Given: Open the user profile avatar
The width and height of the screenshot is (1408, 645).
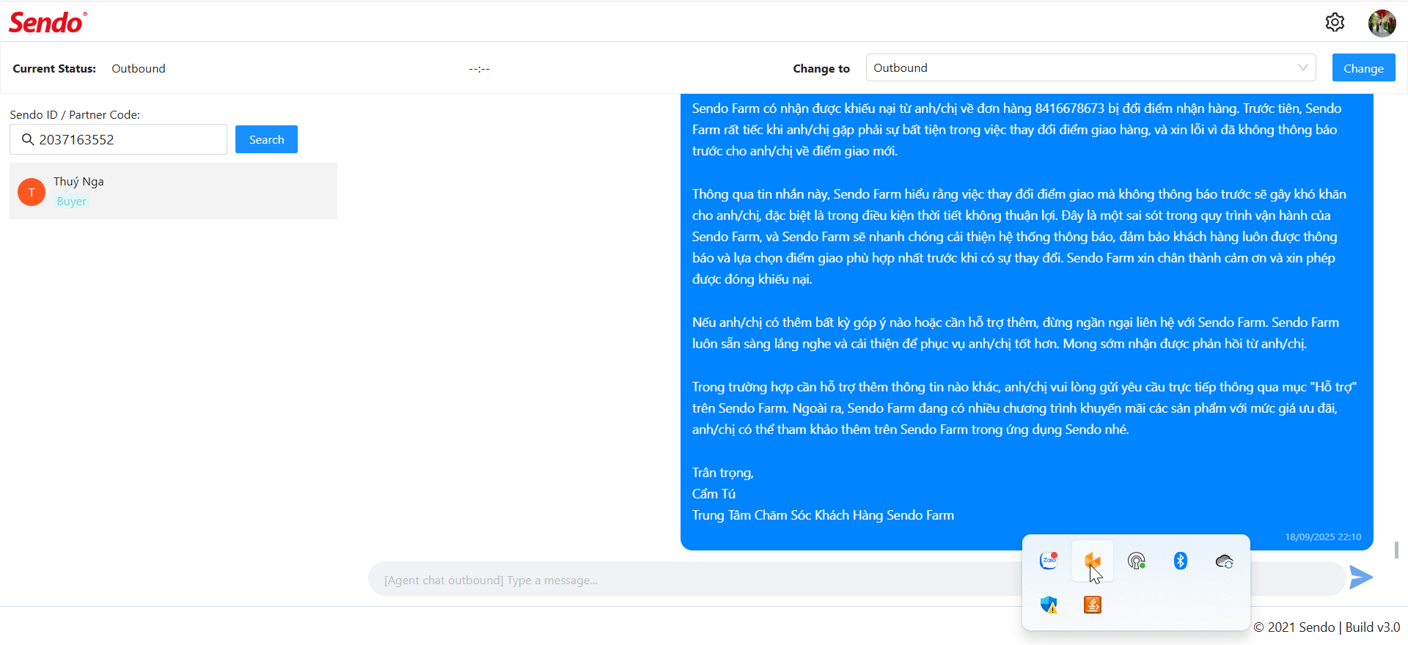Looking at the screenshot, I should pyautogui.click(x=1382, y=23).
